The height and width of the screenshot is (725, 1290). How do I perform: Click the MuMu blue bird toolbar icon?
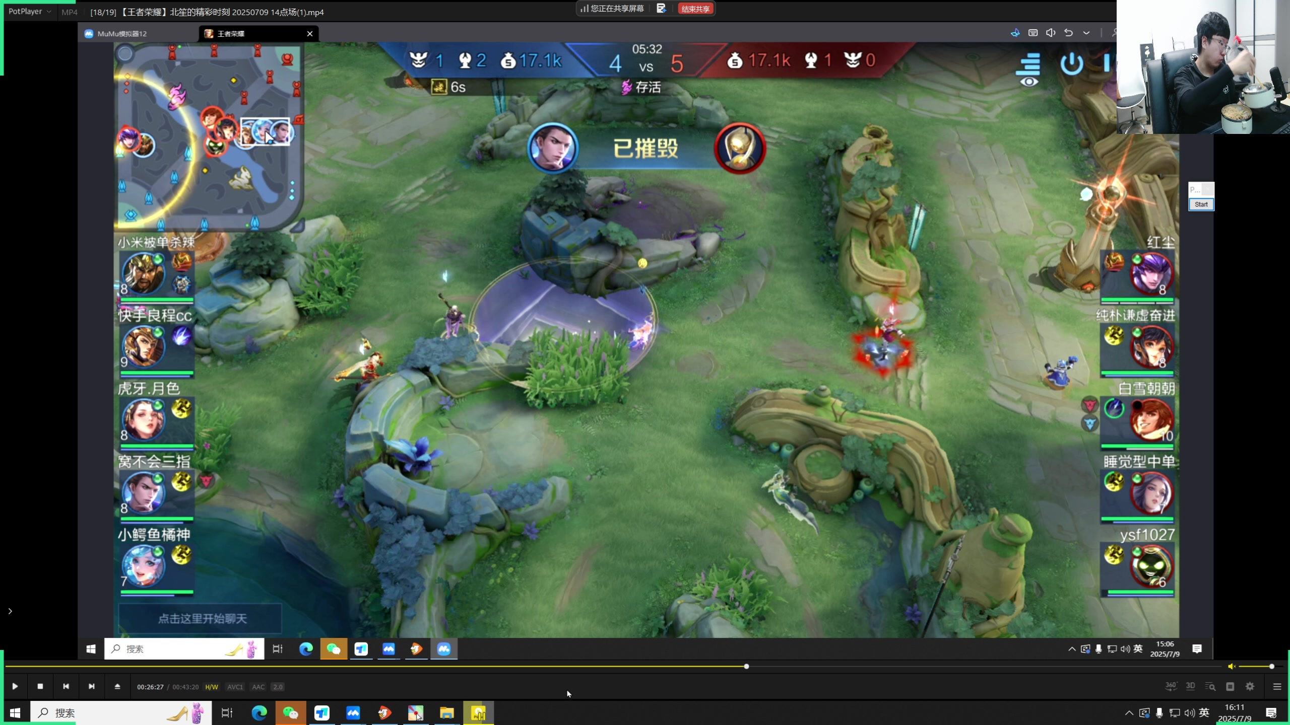pos(1015,33)
